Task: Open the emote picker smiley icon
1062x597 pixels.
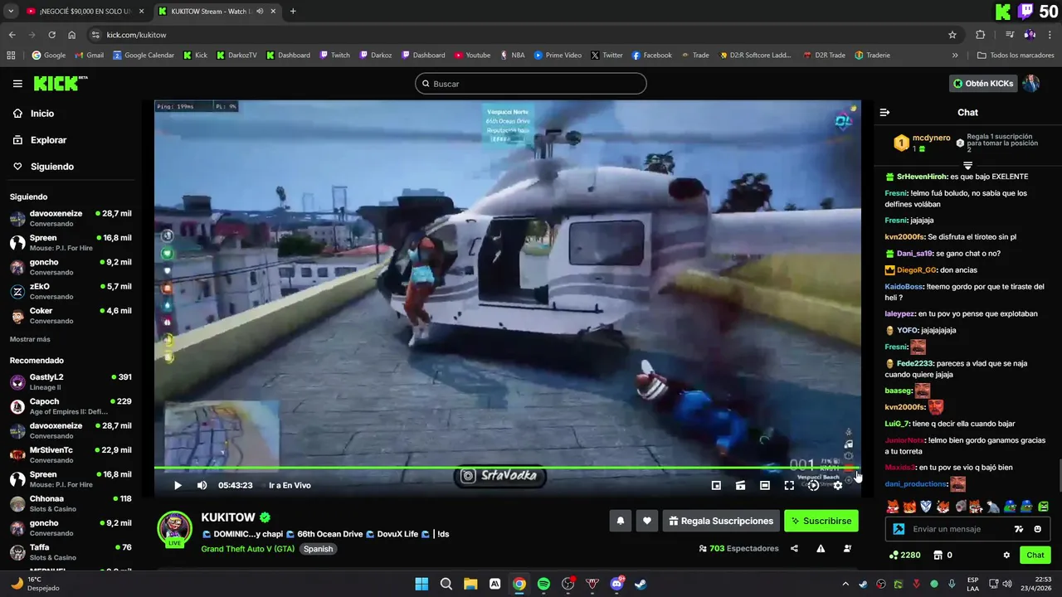Action: coord(1038,529)
